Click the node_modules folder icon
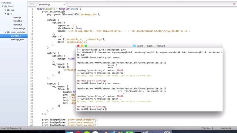 (x=8, y=32)
